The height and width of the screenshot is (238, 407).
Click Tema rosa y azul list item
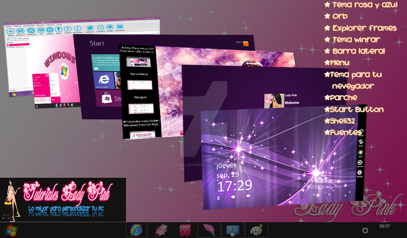(x=361, y=5)
